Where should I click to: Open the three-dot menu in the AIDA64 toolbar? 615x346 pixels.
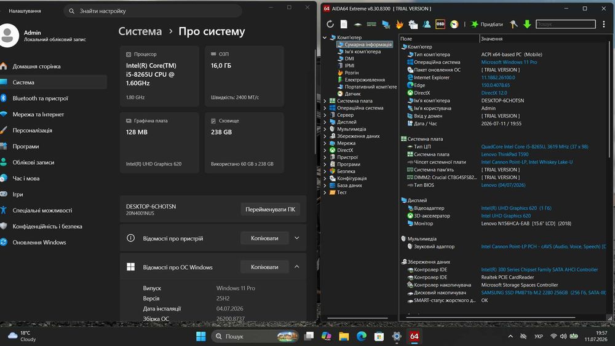(x=604, y=25)
